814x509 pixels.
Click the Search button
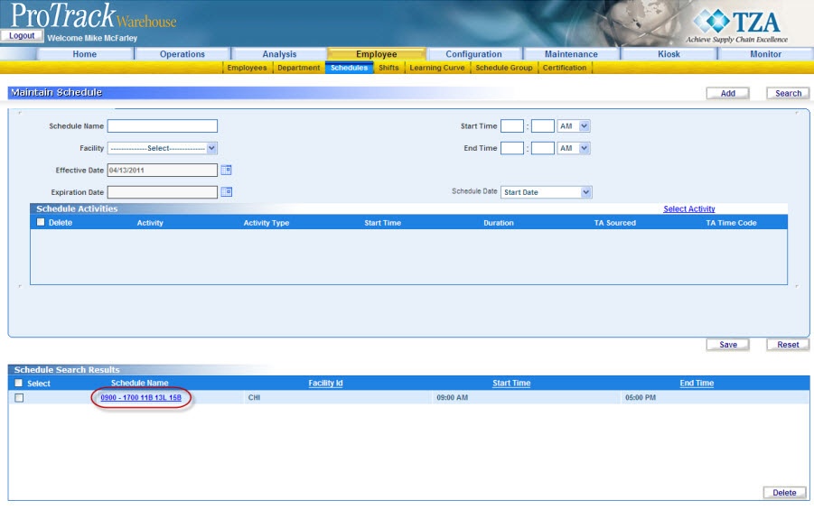(788, 93)
